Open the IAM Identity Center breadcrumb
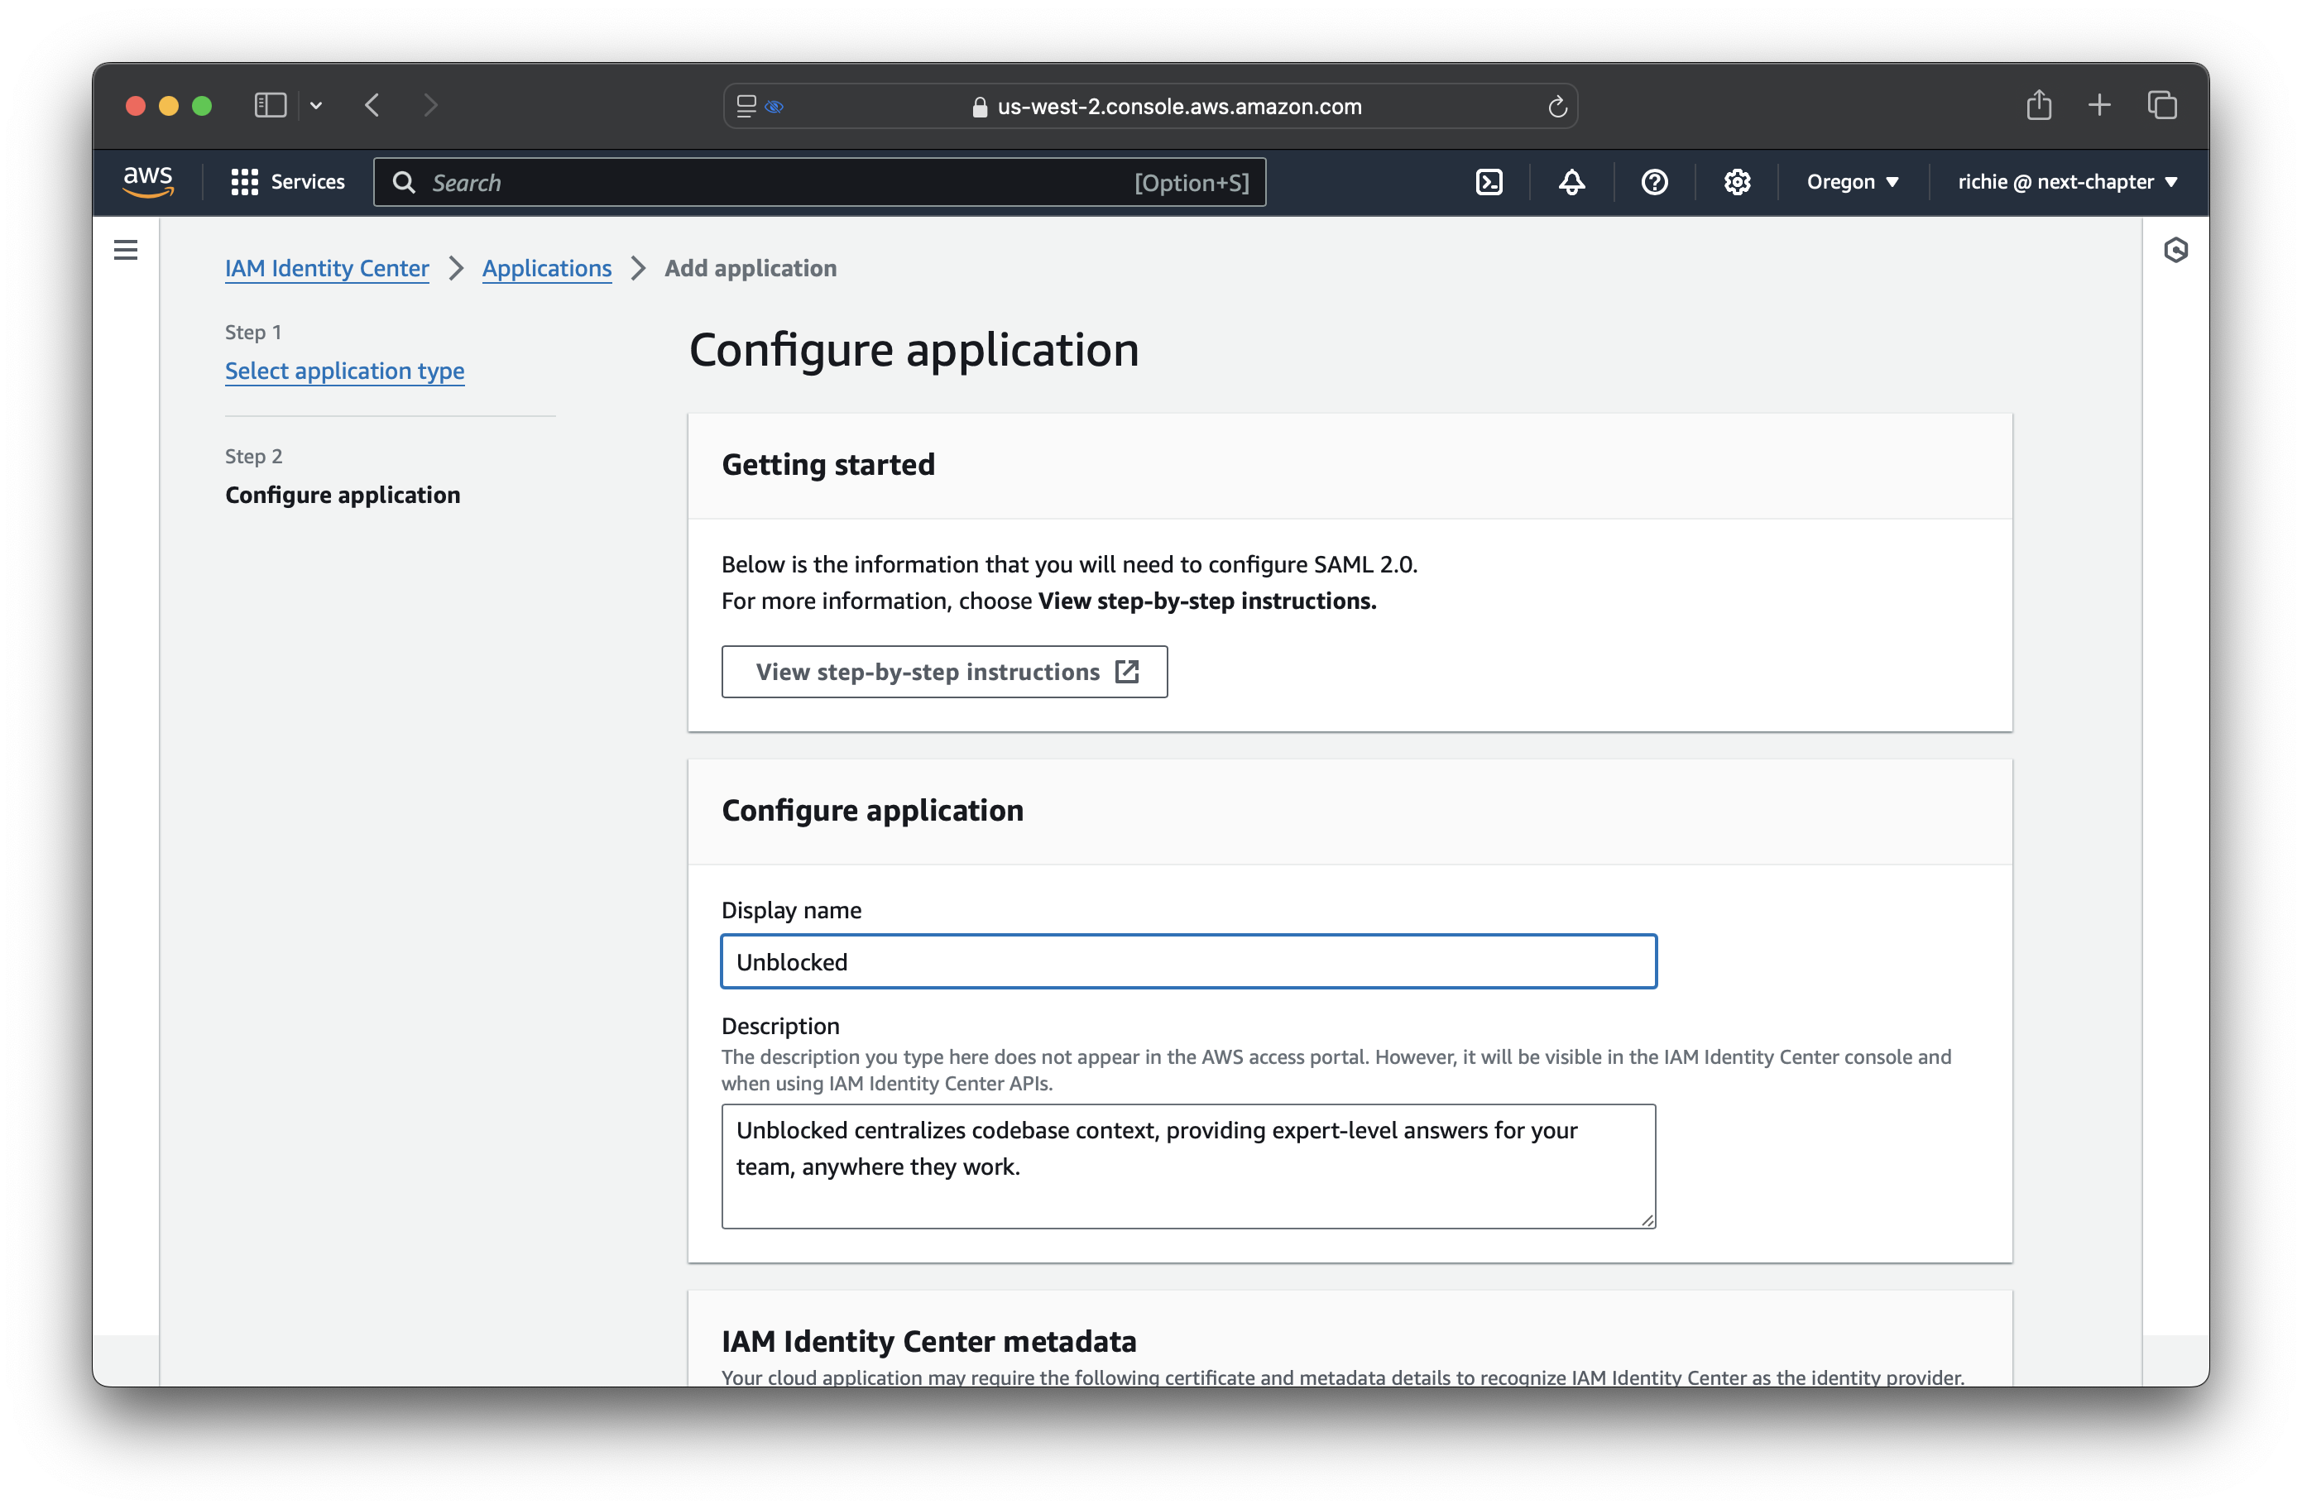 point(327,268)
